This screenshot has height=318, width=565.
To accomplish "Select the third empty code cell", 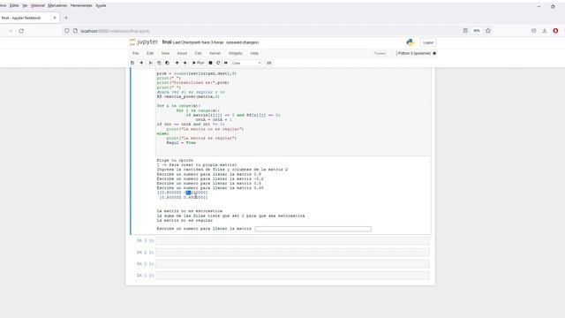I will pyautogui.click(x=292, y=264).
